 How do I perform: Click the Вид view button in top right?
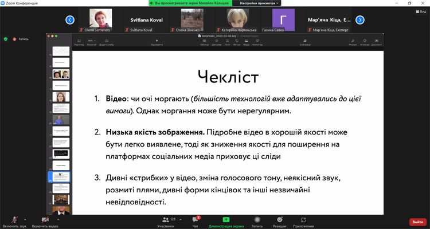421,11
